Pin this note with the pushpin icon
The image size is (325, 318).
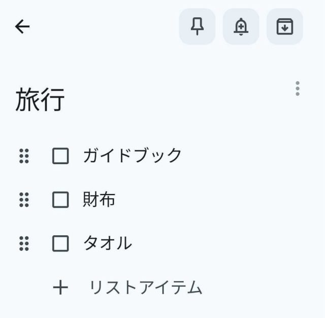(197, 26)
